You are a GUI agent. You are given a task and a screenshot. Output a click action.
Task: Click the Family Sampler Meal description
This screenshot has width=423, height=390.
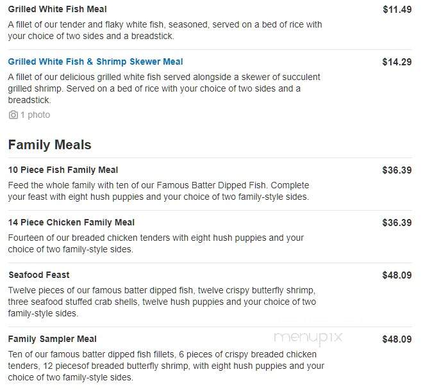(x=166, y=366)
